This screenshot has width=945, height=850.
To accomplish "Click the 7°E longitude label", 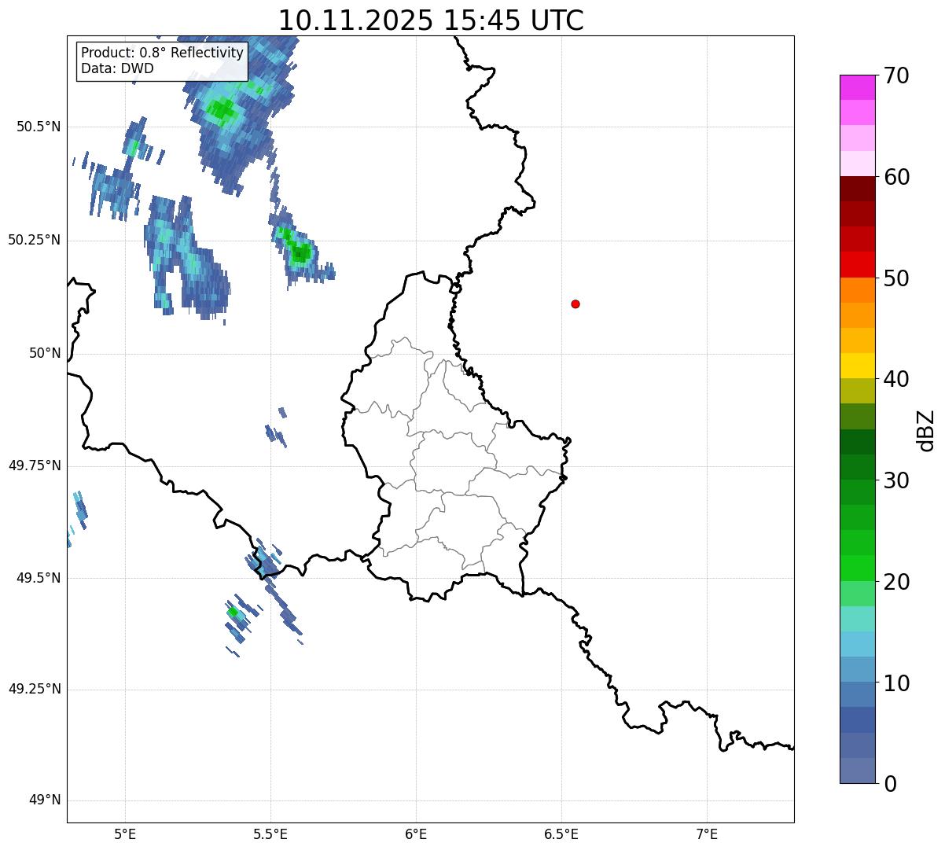I will (x=707, y=833).
